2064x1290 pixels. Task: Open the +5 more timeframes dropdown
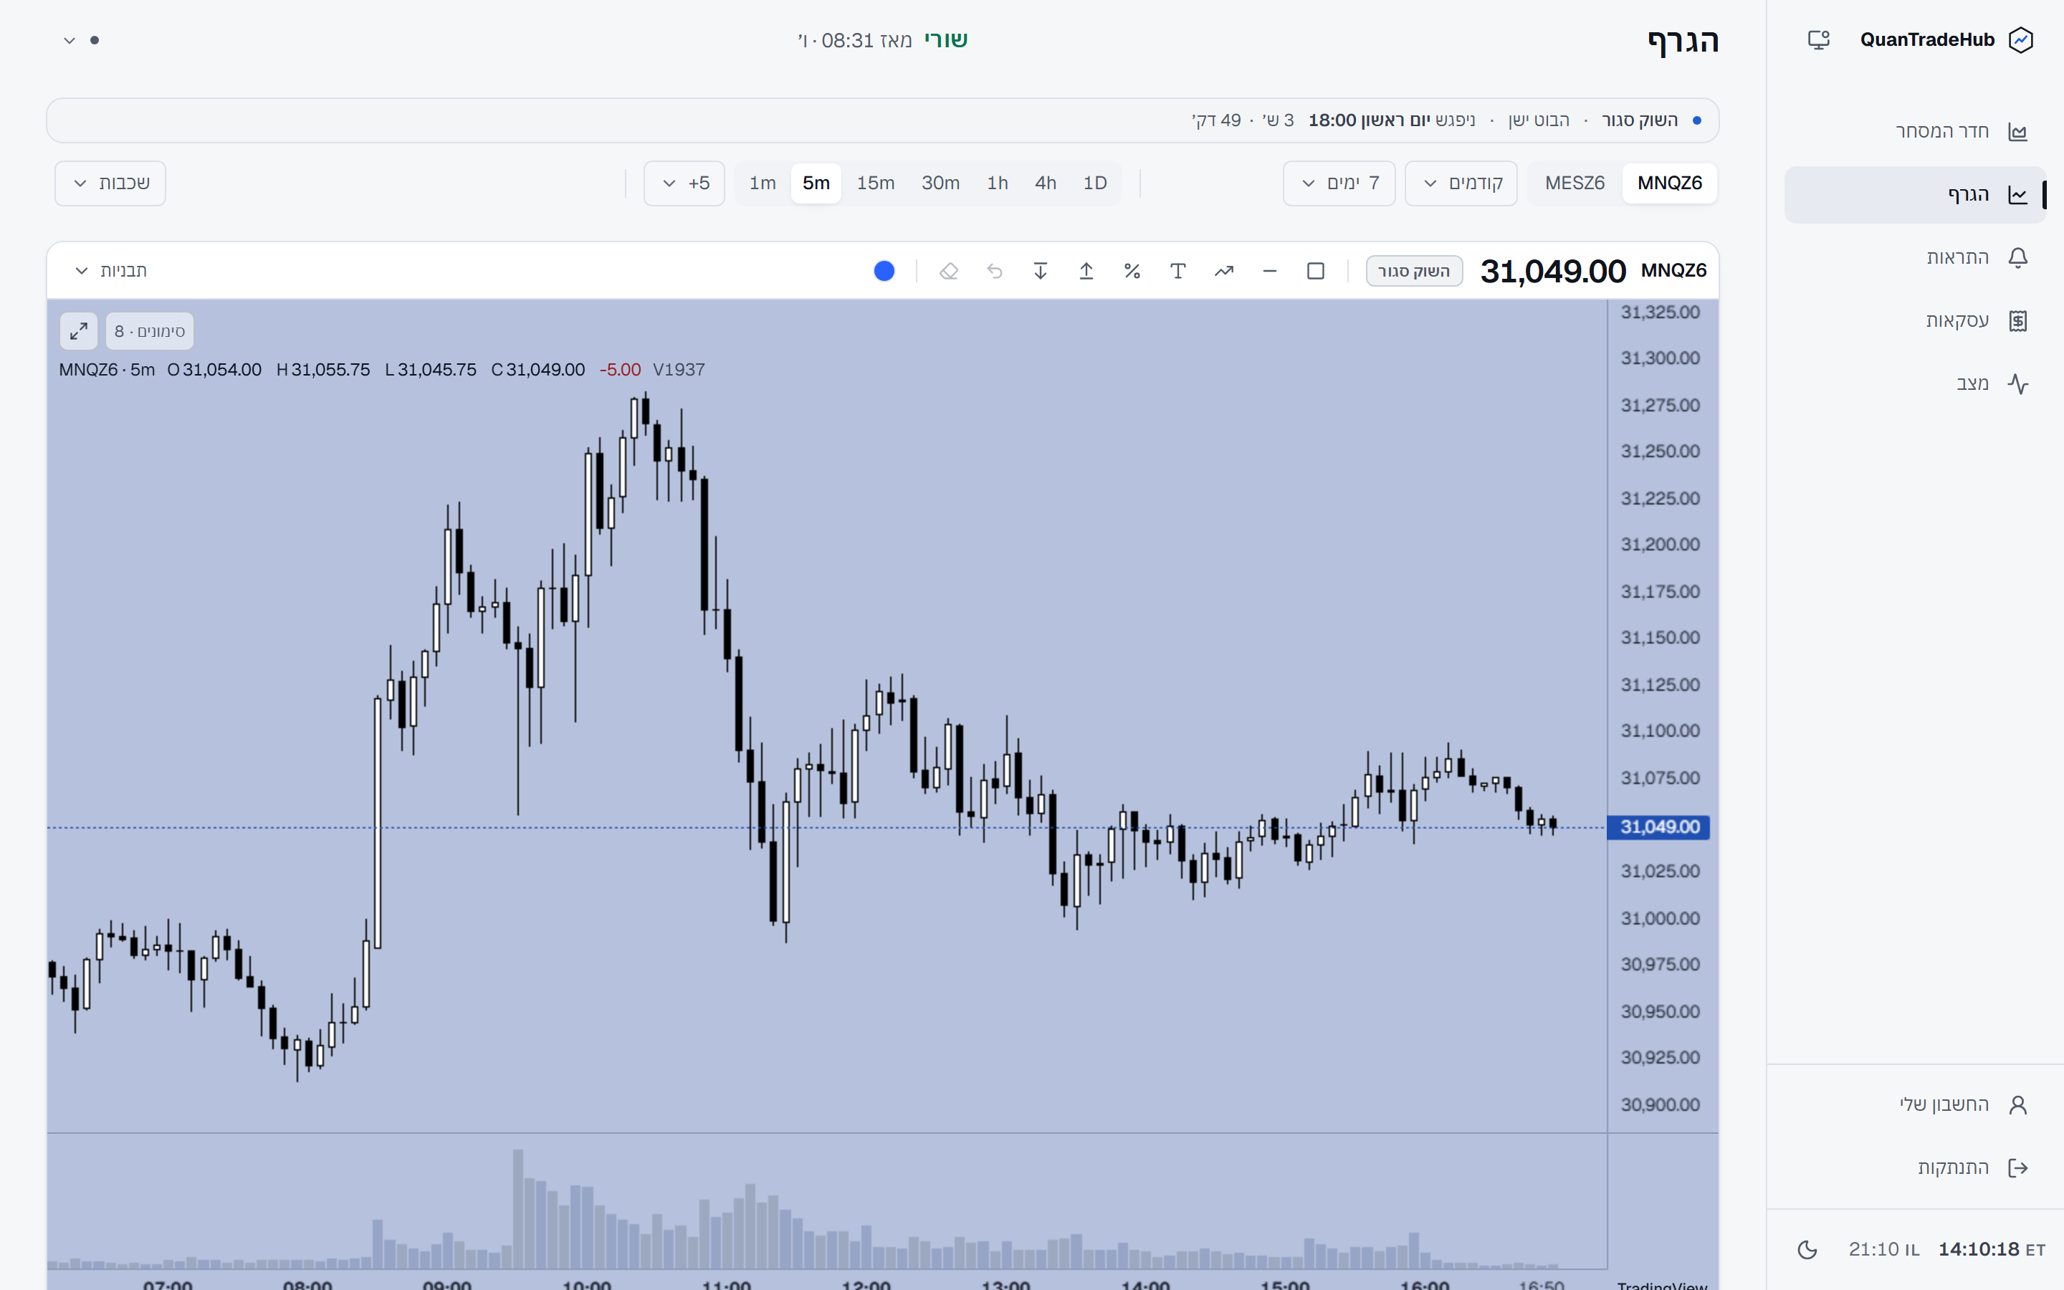pos(684,183)
